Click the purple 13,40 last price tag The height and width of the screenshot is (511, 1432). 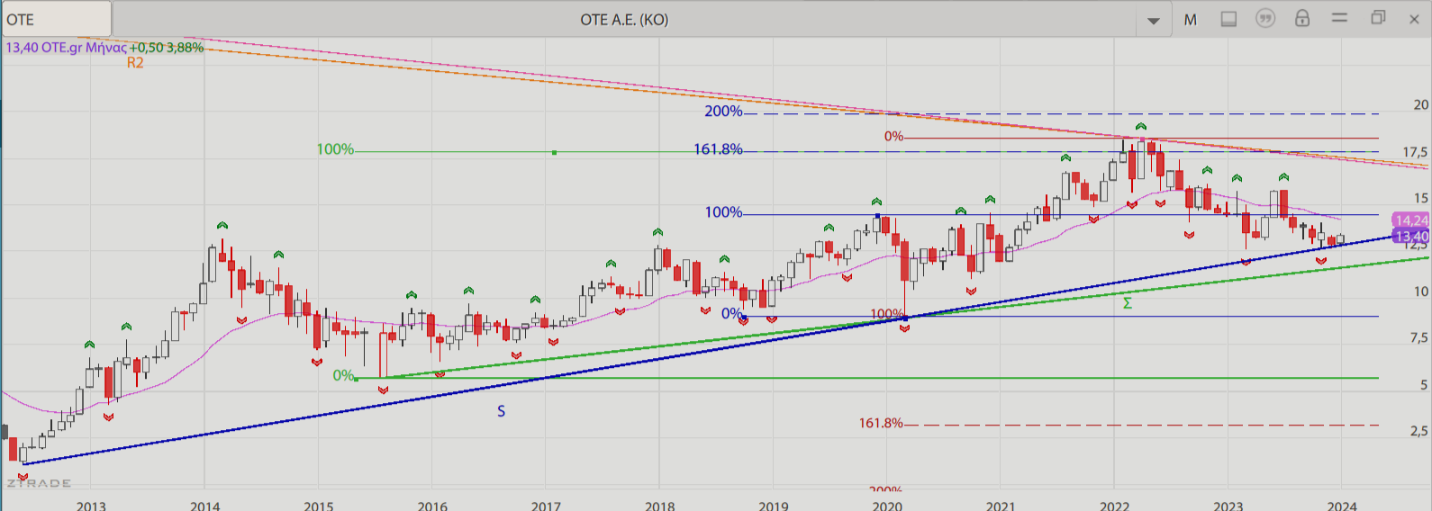[x=1411, y=237]
